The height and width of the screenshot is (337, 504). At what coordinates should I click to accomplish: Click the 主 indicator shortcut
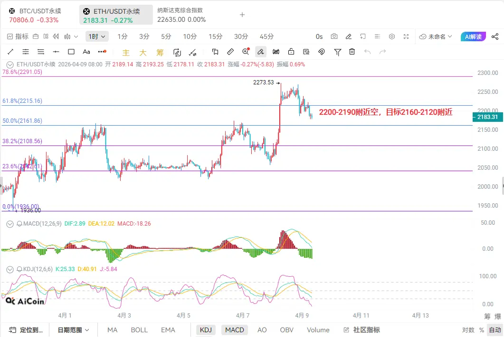pos(126,52)
